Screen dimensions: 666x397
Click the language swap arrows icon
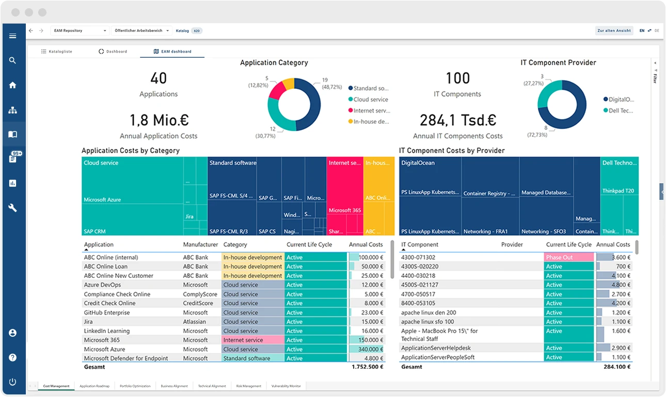tap(649, 31)
